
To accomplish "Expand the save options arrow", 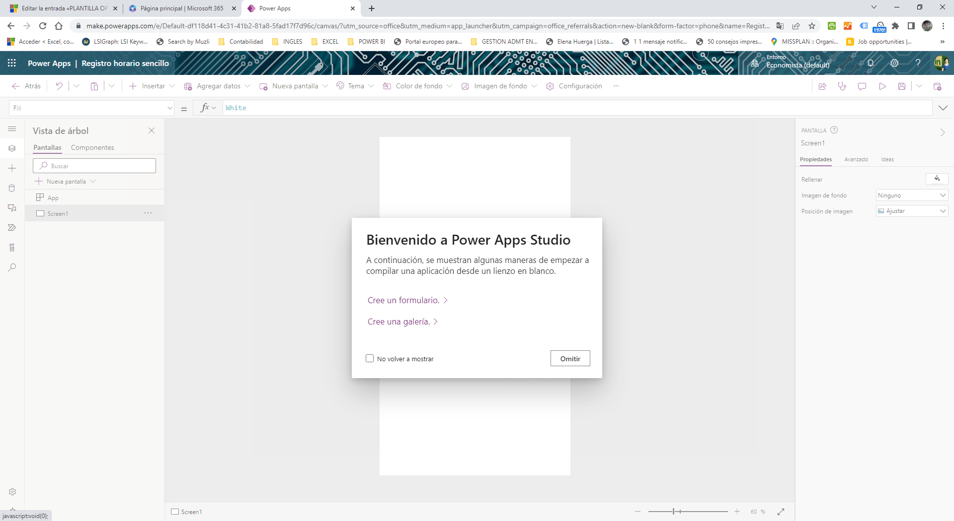I will 919,86.
